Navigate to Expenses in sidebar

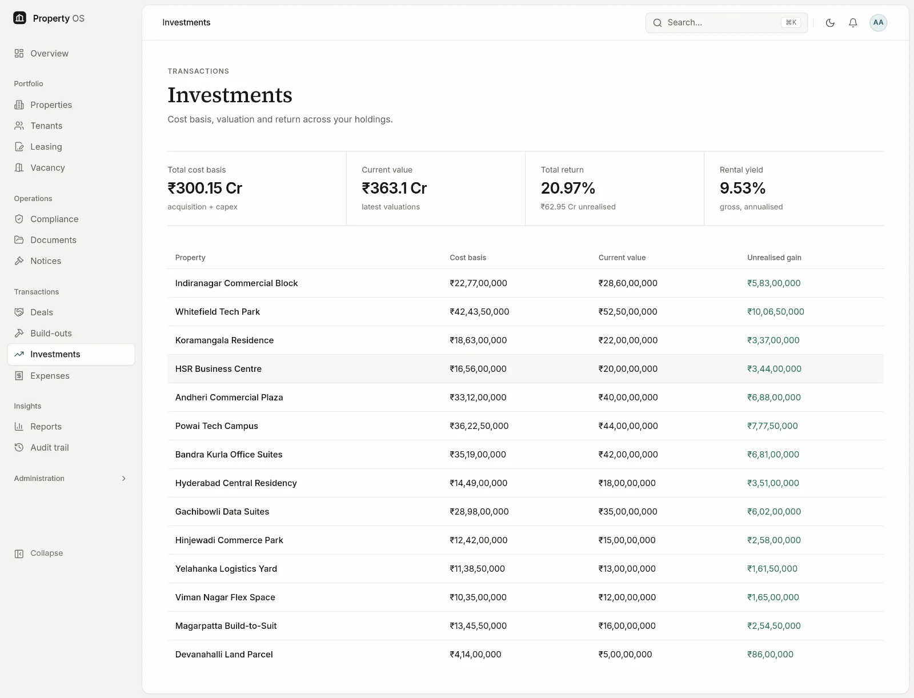click(71, 376)
